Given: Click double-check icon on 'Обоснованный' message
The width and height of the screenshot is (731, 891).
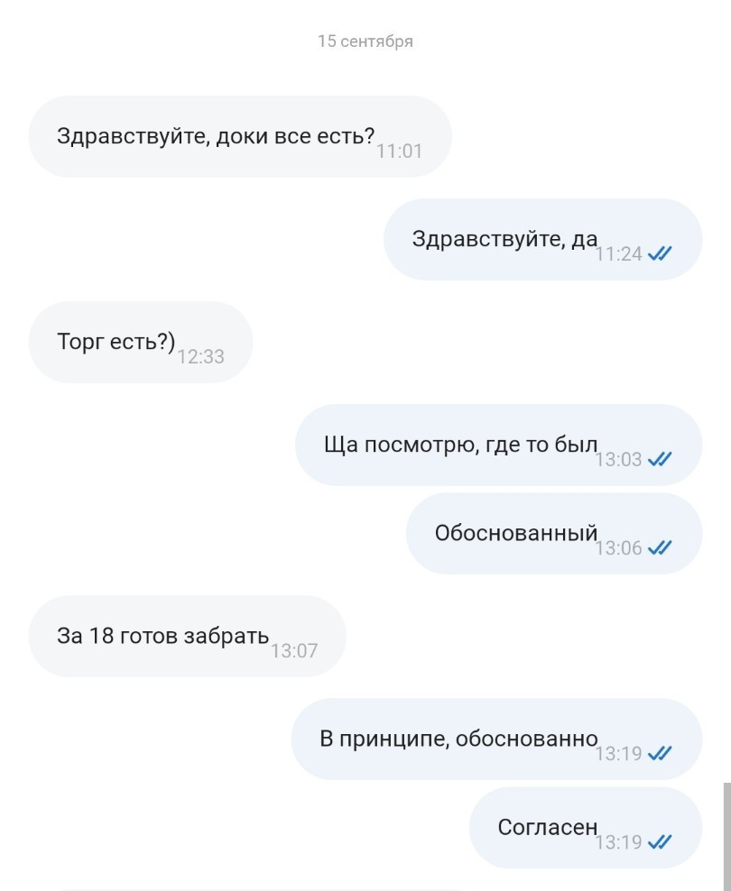Looking at the screenshot, I should click(x=661, y=547).
